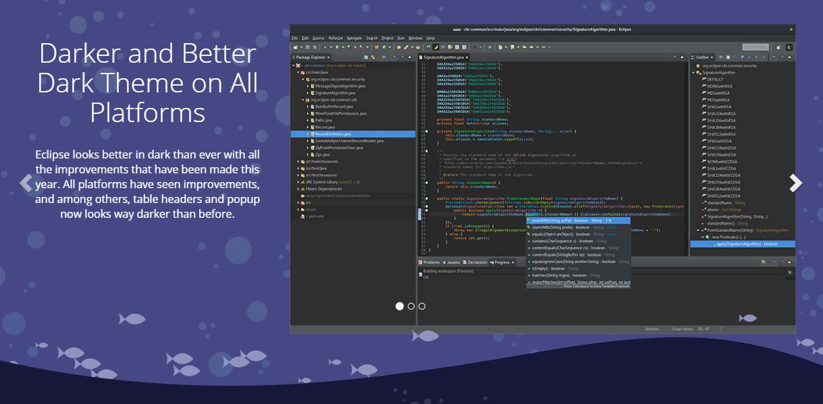Screen dimensions: 823x404
Task: Choose startsWith(String prefix) completion proposal
Action: point(578,227)
